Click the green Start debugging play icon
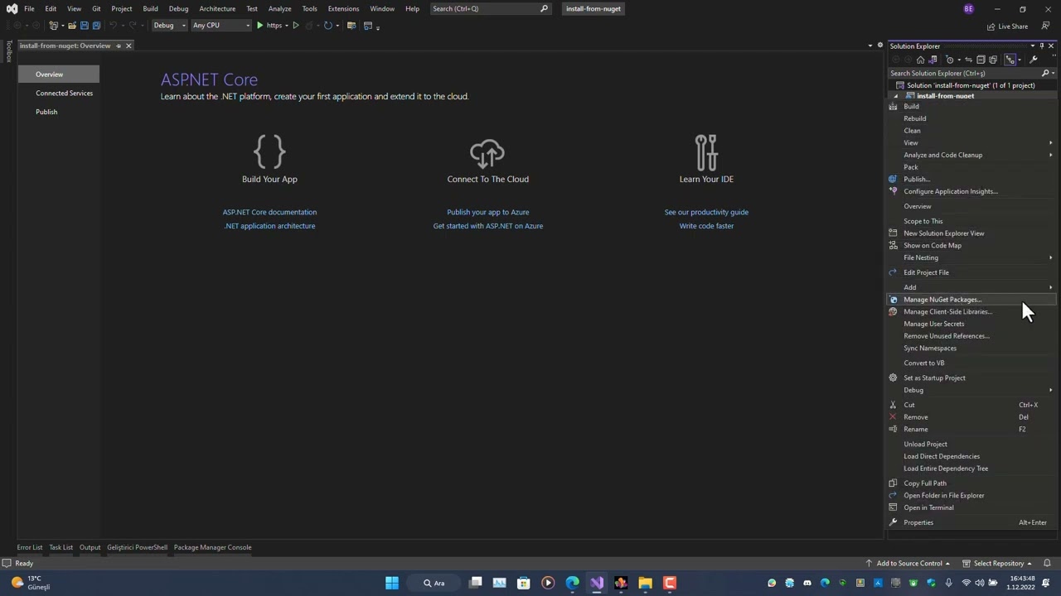1061x596 pixels. click(259, 26)
